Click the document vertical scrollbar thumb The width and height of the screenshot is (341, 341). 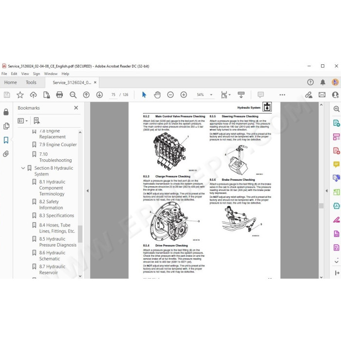point(321,206)
